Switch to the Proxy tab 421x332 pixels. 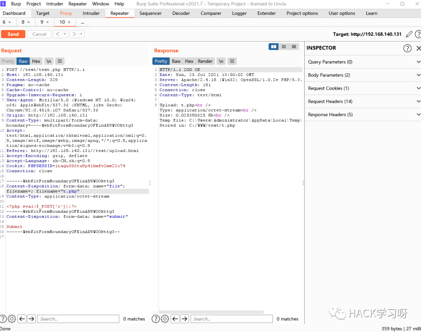66,13
